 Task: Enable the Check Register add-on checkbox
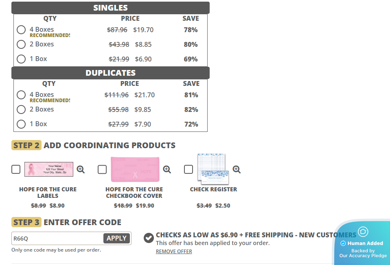click(x=188, y=169)
